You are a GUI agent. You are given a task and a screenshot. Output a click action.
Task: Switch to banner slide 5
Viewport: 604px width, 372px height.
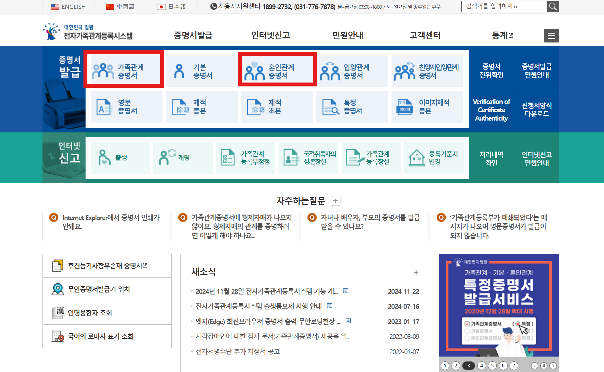[492, 365]
